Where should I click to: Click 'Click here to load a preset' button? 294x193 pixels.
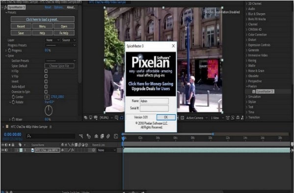[x=43, y=19]
